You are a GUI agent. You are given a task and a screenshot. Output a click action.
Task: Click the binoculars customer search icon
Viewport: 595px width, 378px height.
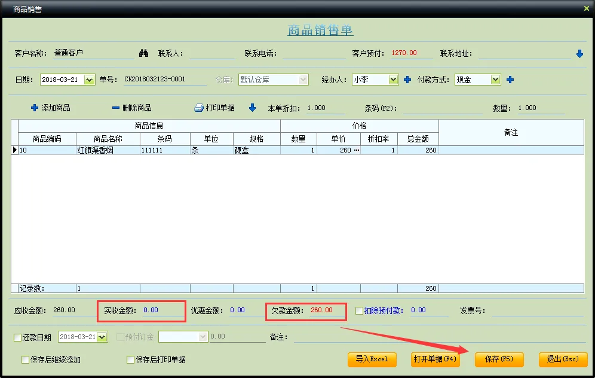(x=143, y=53)
